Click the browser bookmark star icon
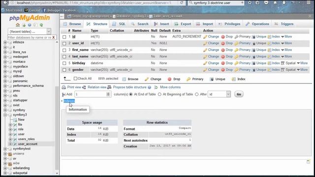Viewport: 315px width, 177px height. coord(250,3)
